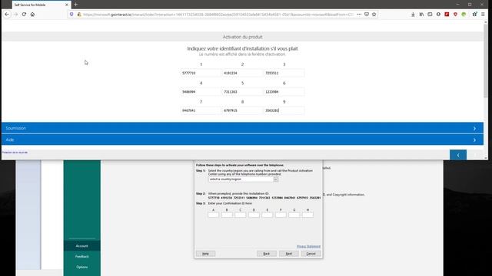Click the red Flash extension icon
Viewport: 492px width, 276px height.
click(447, 15)
